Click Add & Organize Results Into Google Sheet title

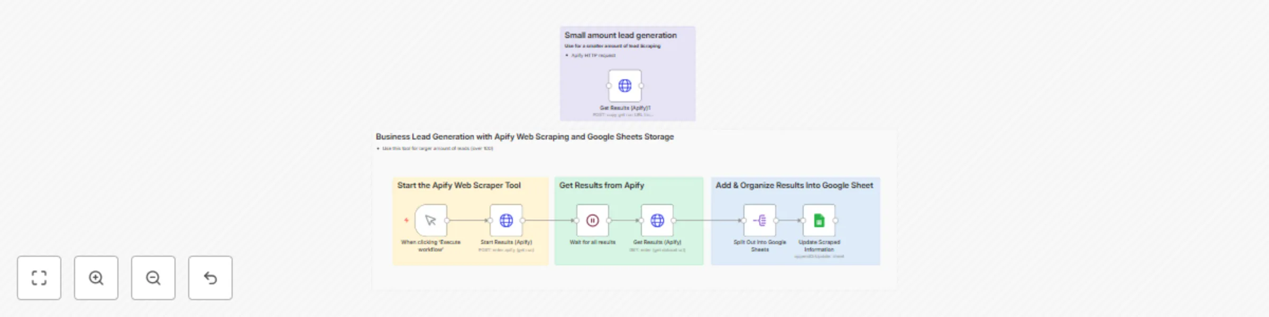click(794, 185)
